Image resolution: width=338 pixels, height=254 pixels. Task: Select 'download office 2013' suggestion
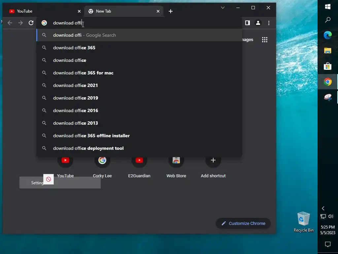[x=139, y=123]
